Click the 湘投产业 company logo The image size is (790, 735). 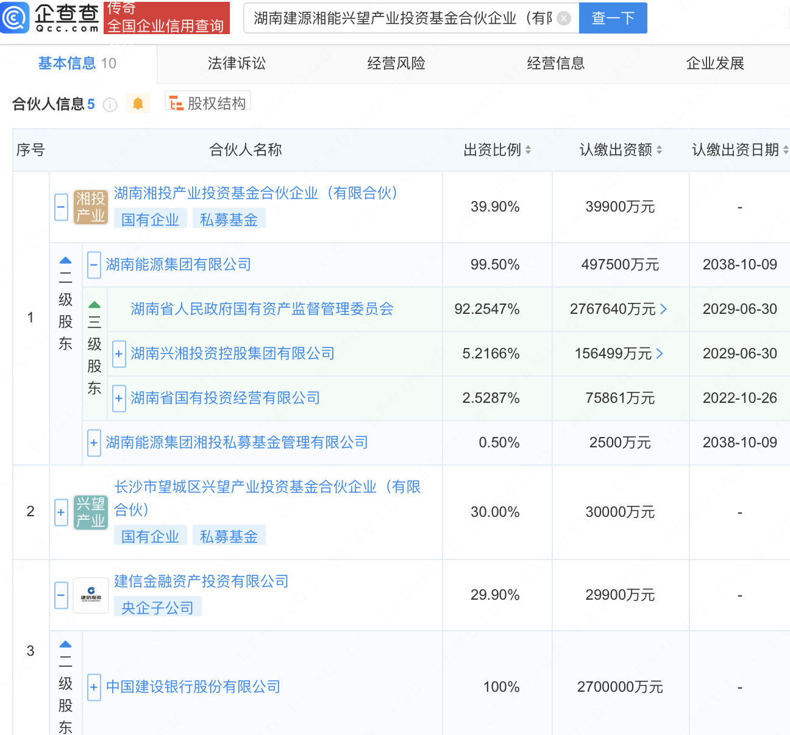click(90, 207)
